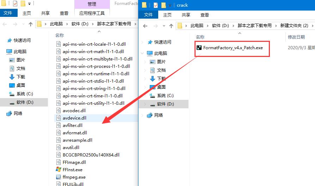Click Up arrow in crack window

pyautogui.click(x=171, y=26)
